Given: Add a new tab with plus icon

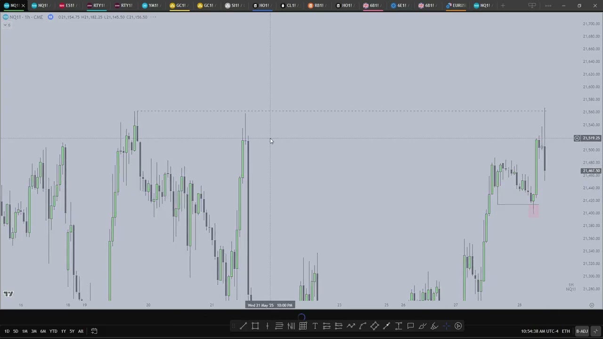Looking at the screenshot, I should coord(503,6).
